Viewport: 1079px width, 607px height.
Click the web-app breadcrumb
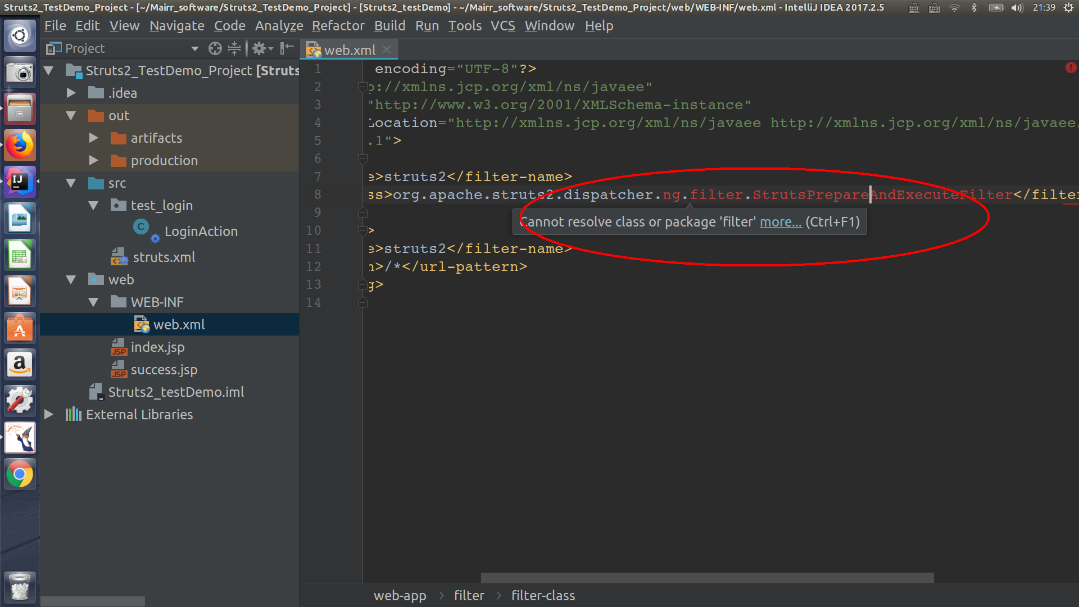400,596
